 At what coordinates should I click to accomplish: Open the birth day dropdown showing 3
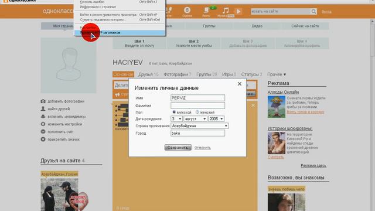(176, 118)
